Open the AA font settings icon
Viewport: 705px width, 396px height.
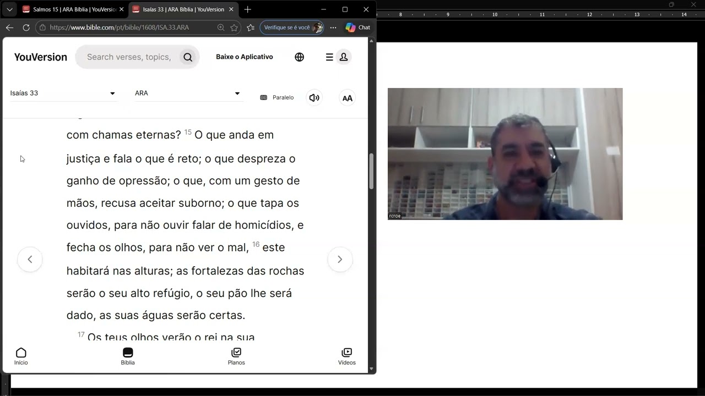click(348, 98)
